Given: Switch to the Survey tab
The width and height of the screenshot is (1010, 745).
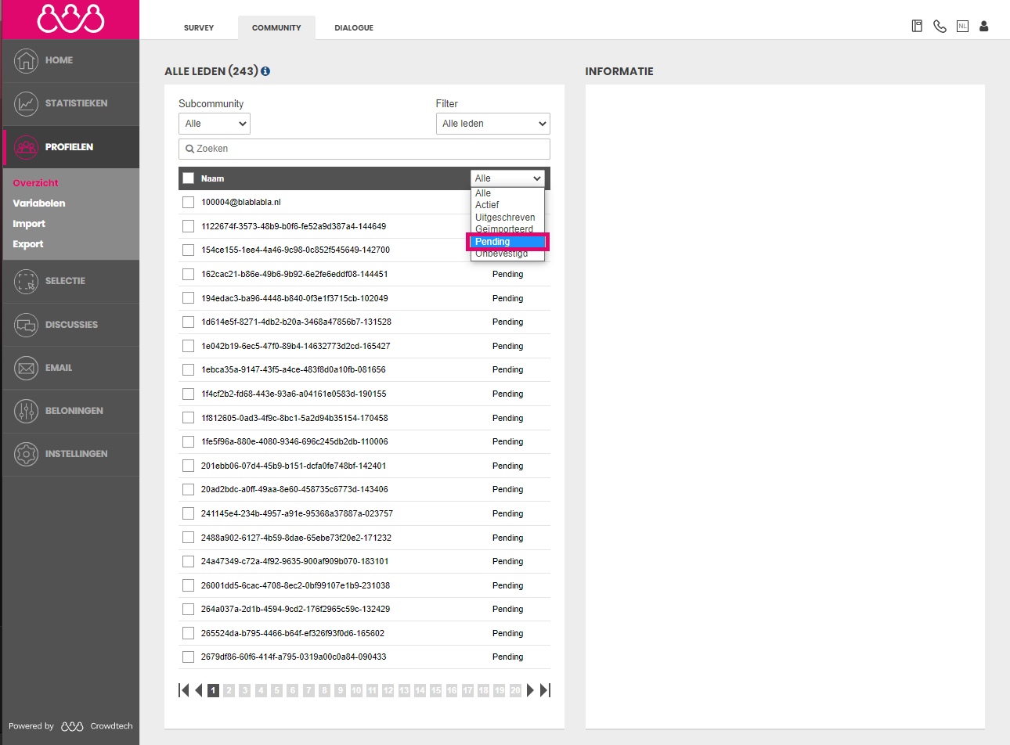Looking at the screenshot, I should [x=199, y=27].
